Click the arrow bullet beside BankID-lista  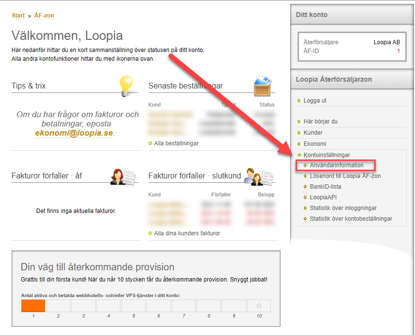click(305, 187)
